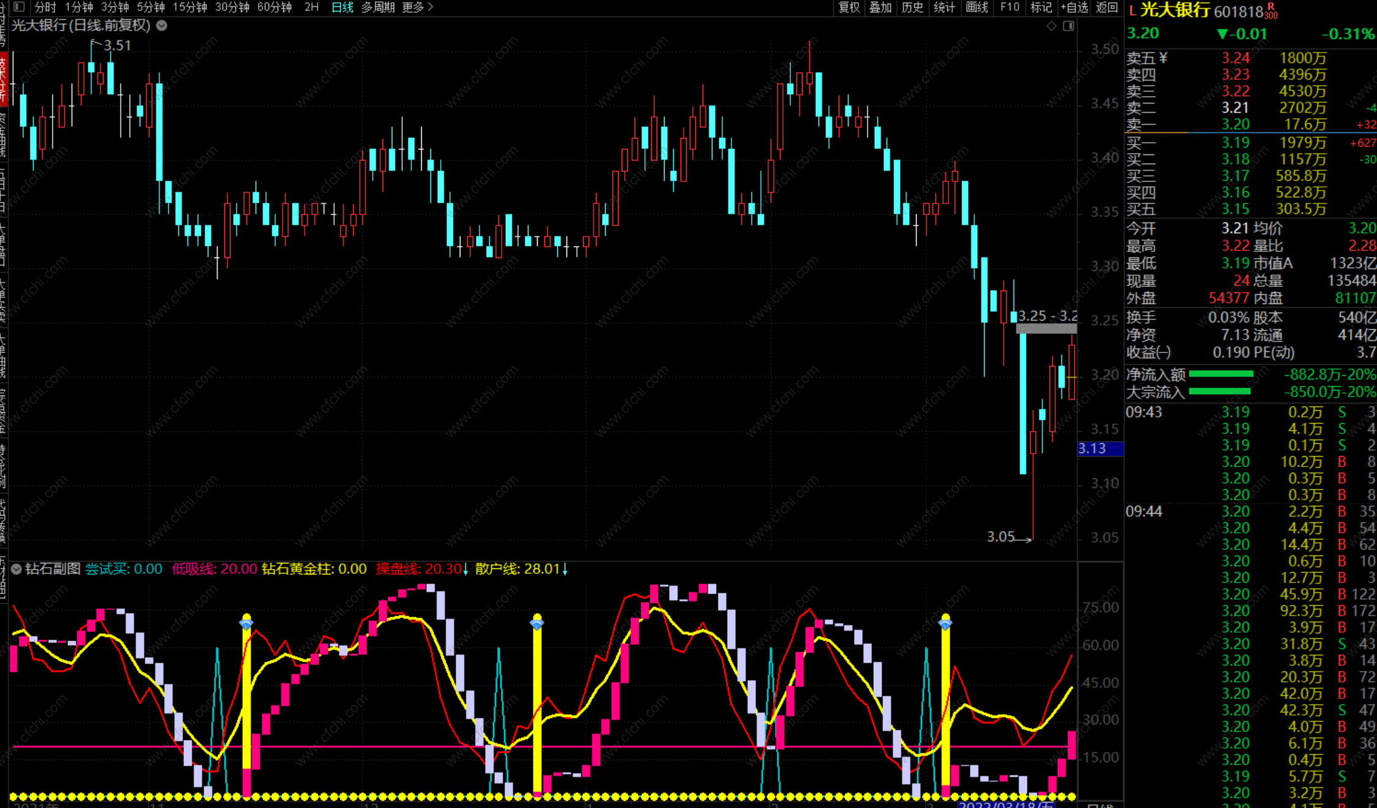Expand the 更多 period options chevron
The image size is (1377, 808).
click(430, 7)
